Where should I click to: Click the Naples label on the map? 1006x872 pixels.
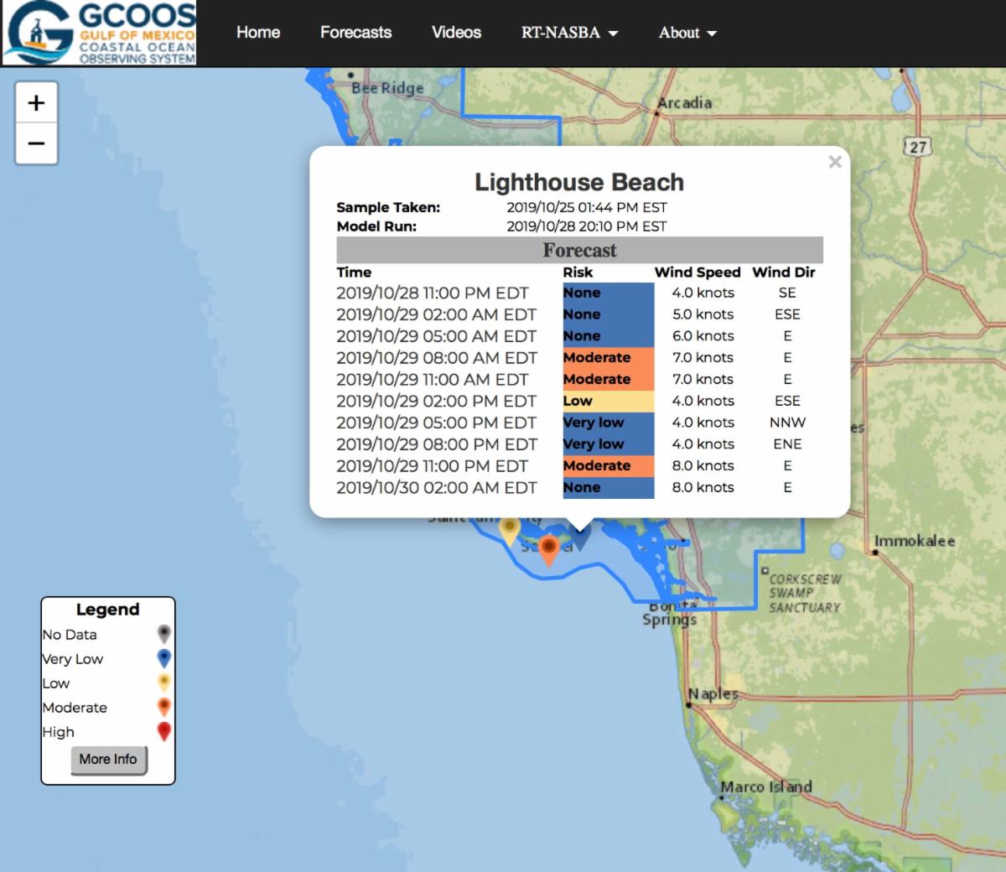tap(713, 693)
